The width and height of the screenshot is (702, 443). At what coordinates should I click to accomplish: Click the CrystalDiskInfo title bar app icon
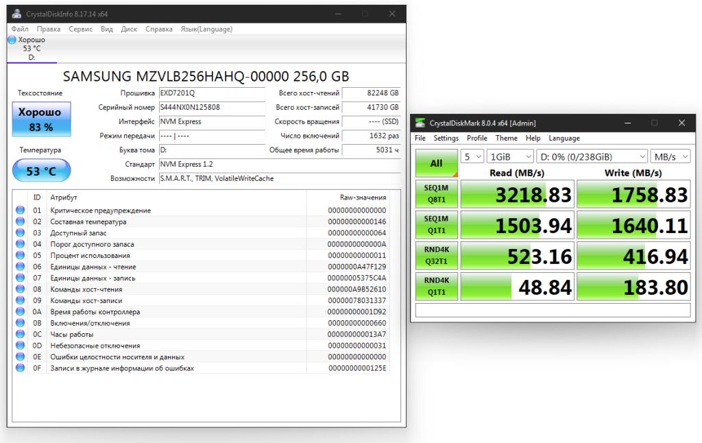coord(16,14)
